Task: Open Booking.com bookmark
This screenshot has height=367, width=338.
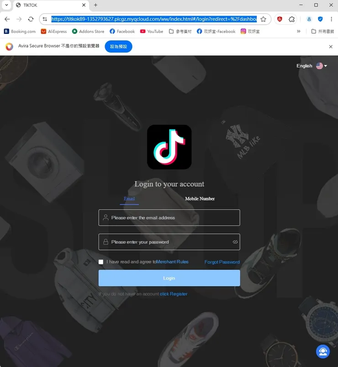Action: coord(20,32)
